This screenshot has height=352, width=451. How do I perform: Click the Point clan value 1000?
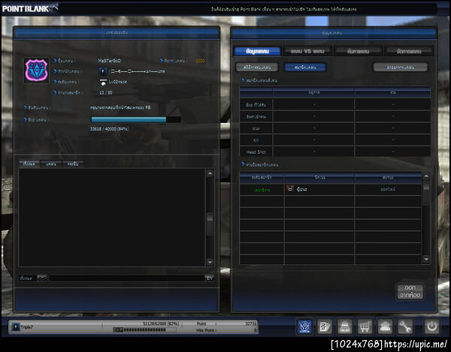(x=200, y=61)
